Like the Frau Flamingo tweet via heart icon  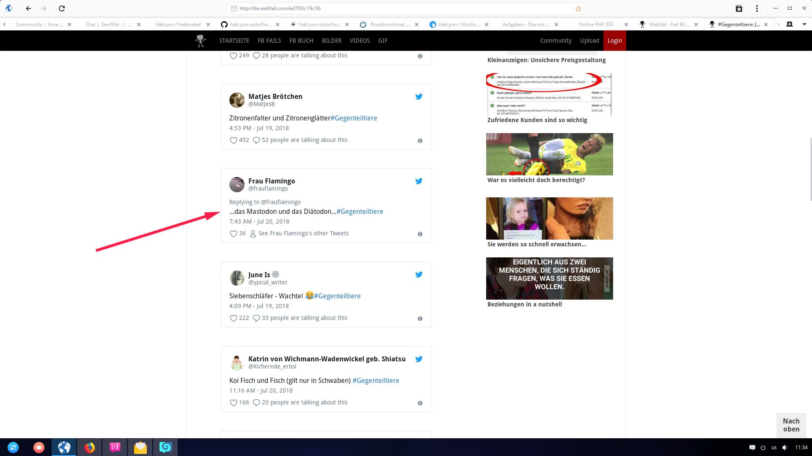click(233, 234)
